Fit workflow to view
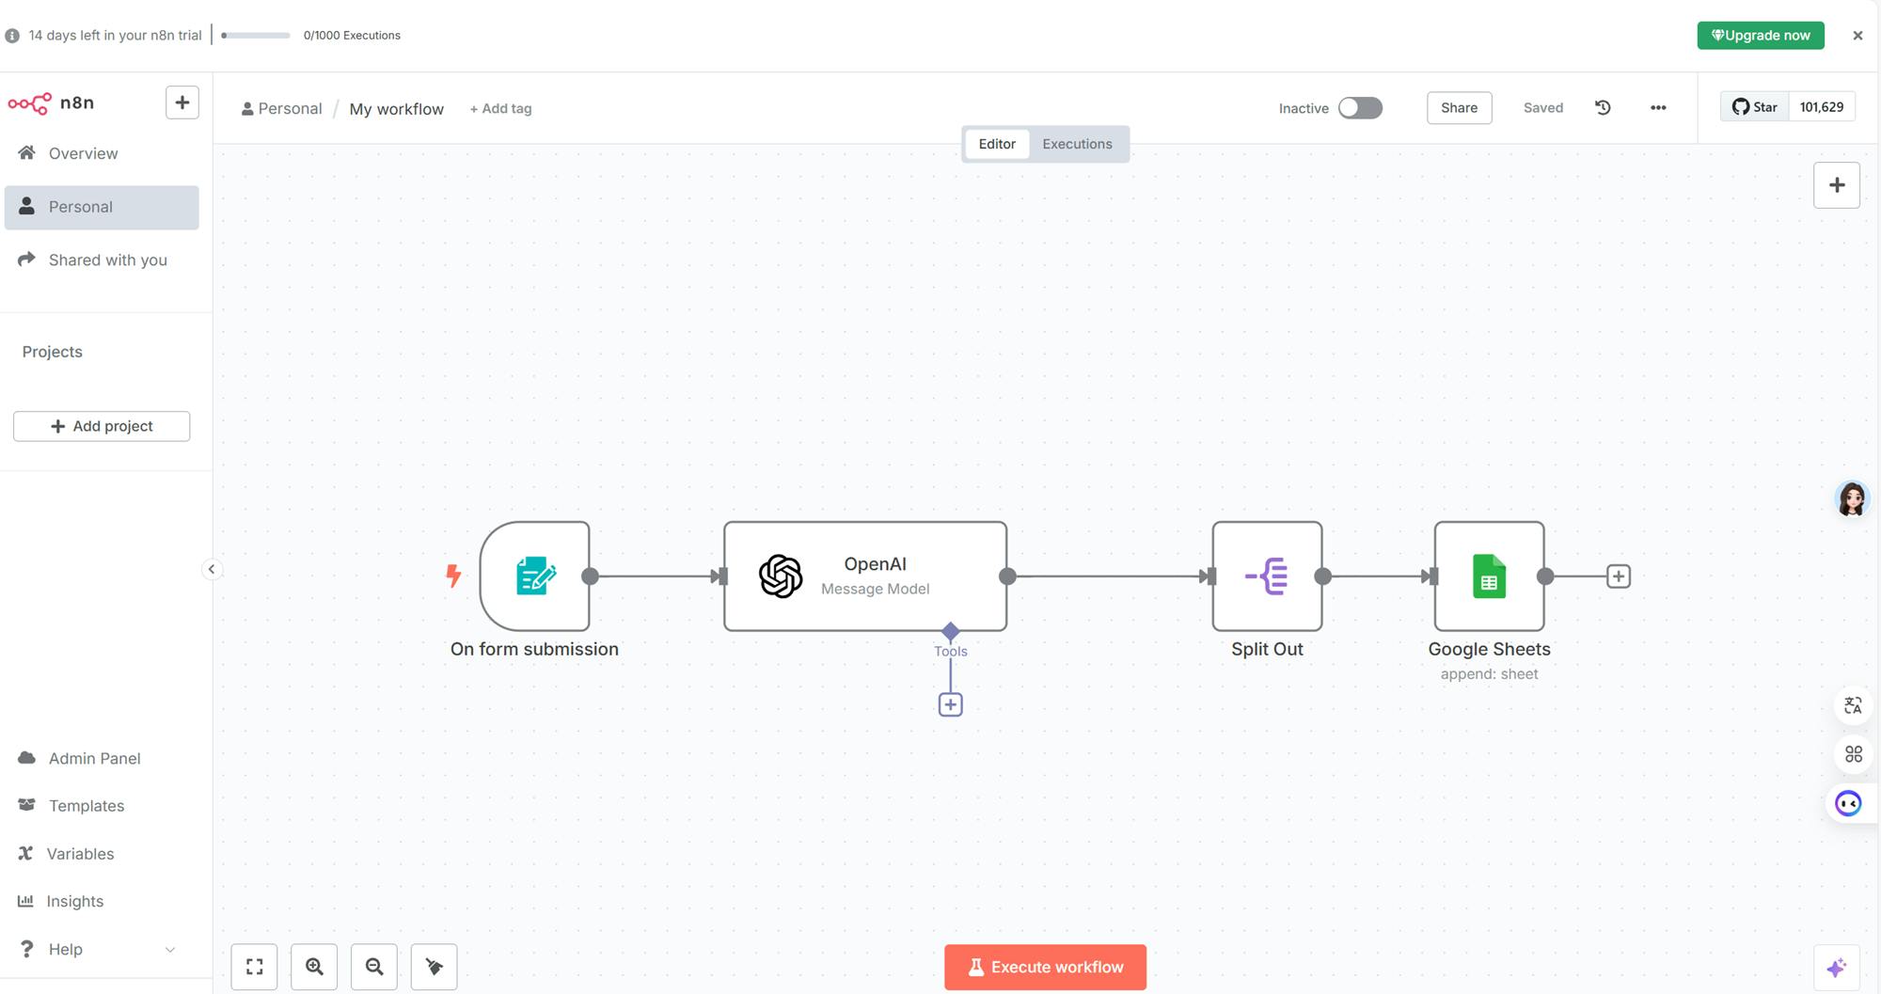 pos(254,967)
